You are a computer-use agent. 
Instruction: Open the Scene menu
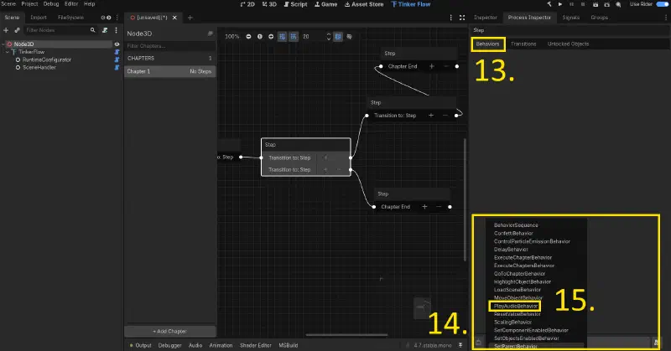click(8, 4)
